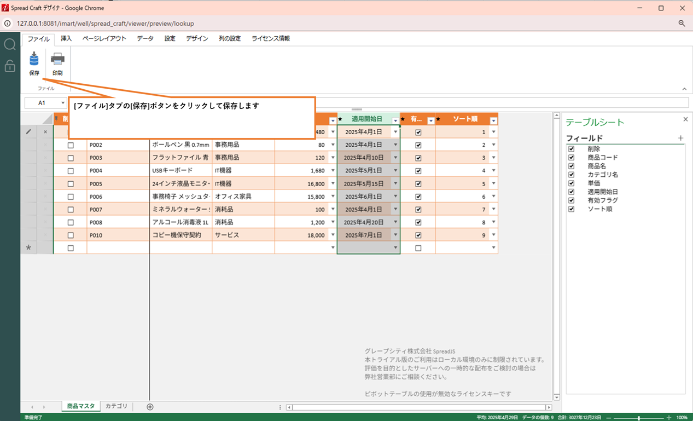Check the delete checkbox for row P003
Image resolution: width=693 pixels, height=421 pixels.
(71, 158)
